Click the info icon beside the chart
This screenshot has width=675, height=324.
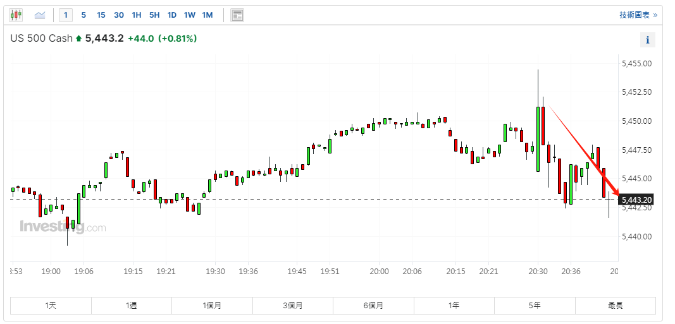click(647, 40)
